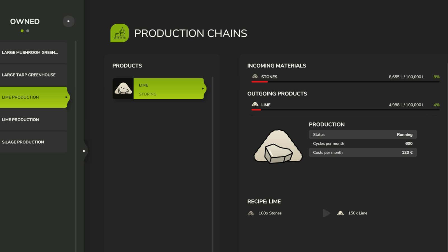The width and height of the screenshot is (448, 252).
Task: Click the arrow on the Lime product entry
Action: (x=203, y=88)
